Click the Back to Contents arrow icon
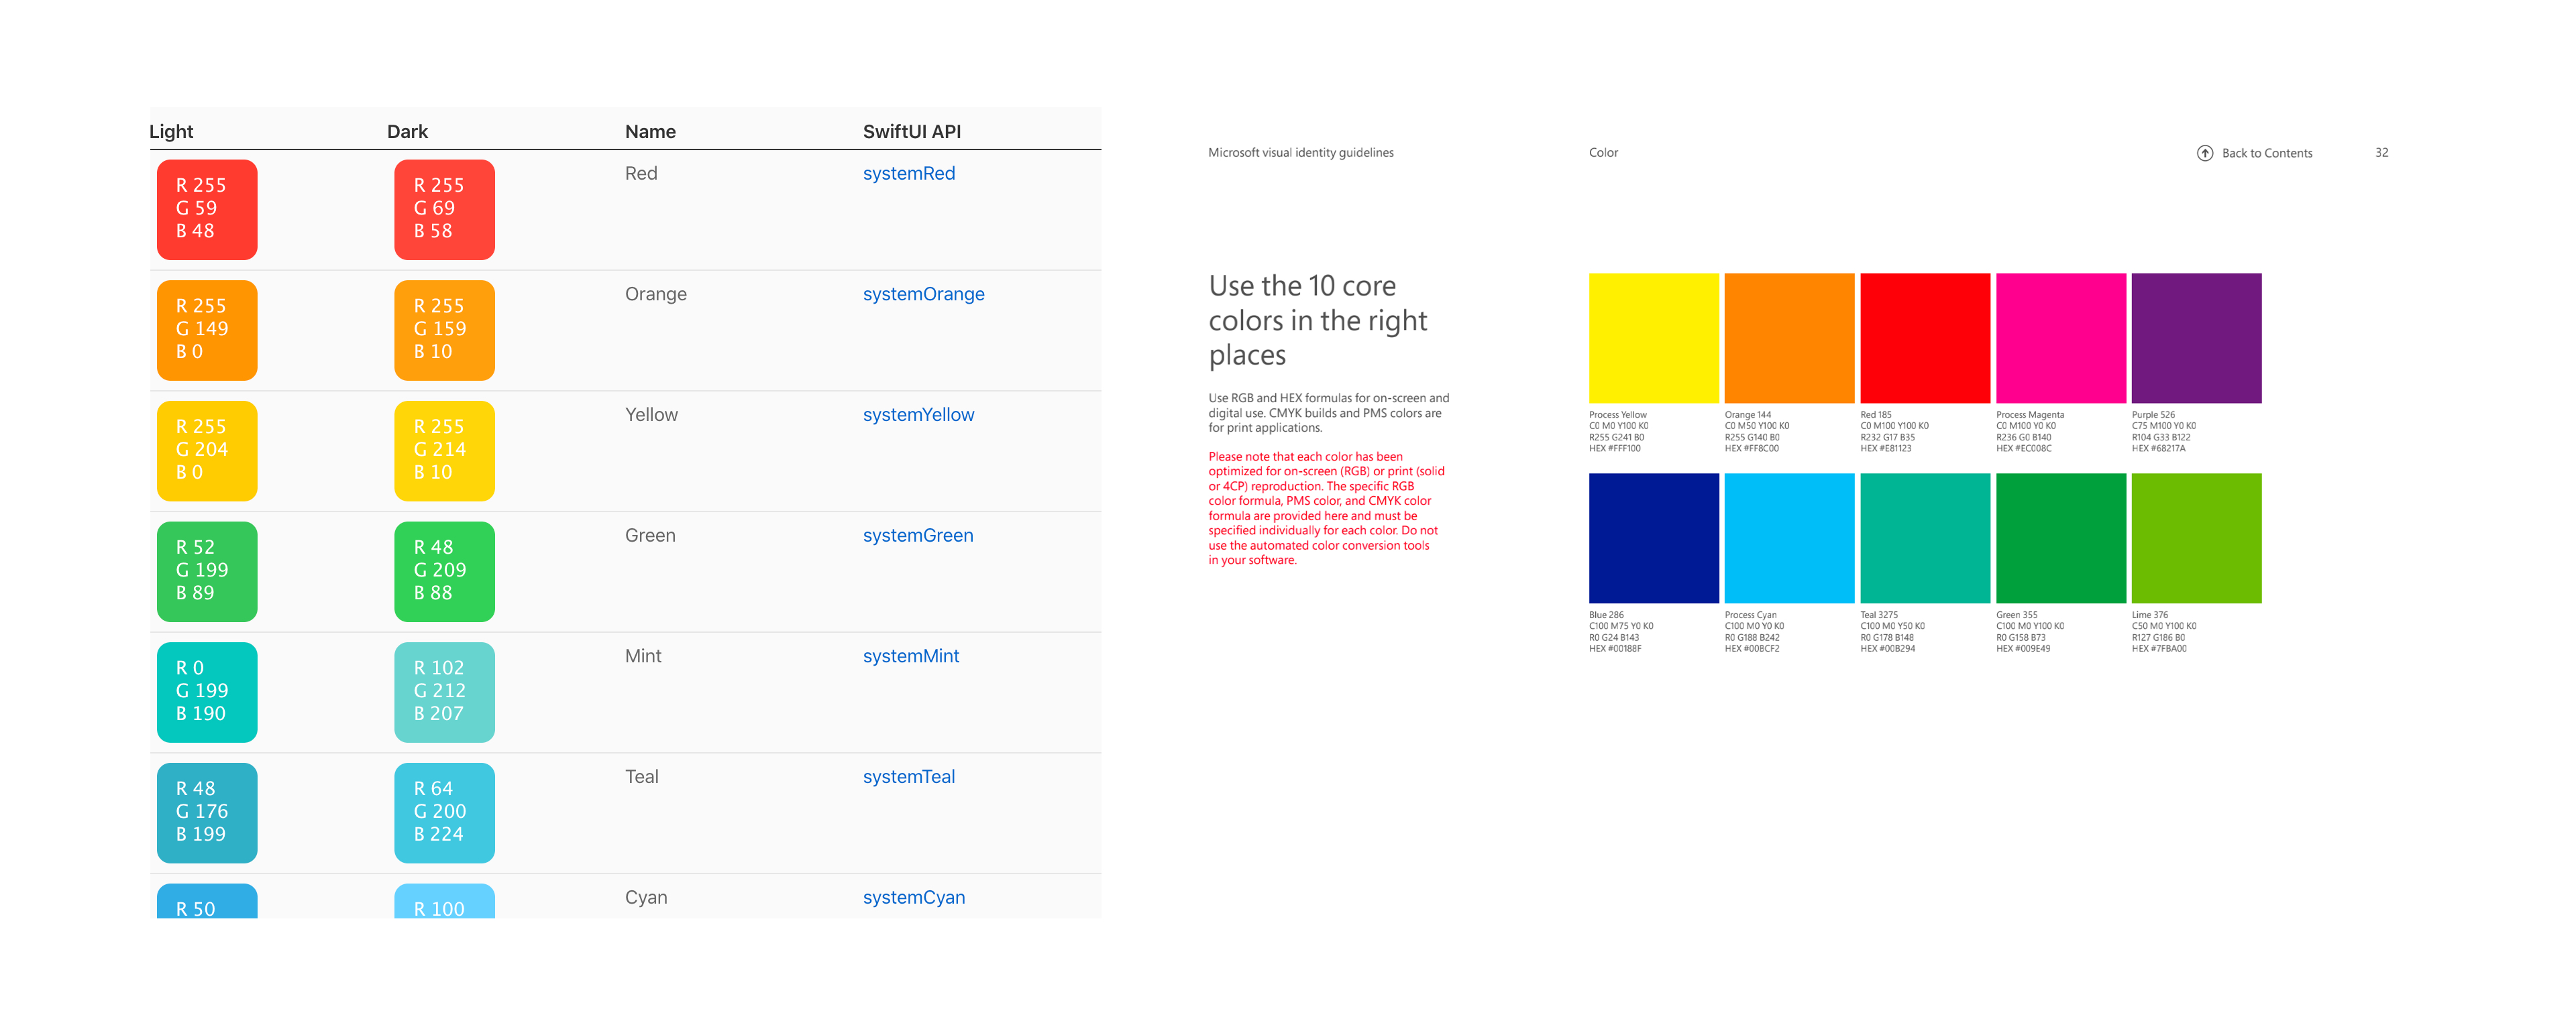This screenshot has height=1027, width=2576. point(2204,153)
